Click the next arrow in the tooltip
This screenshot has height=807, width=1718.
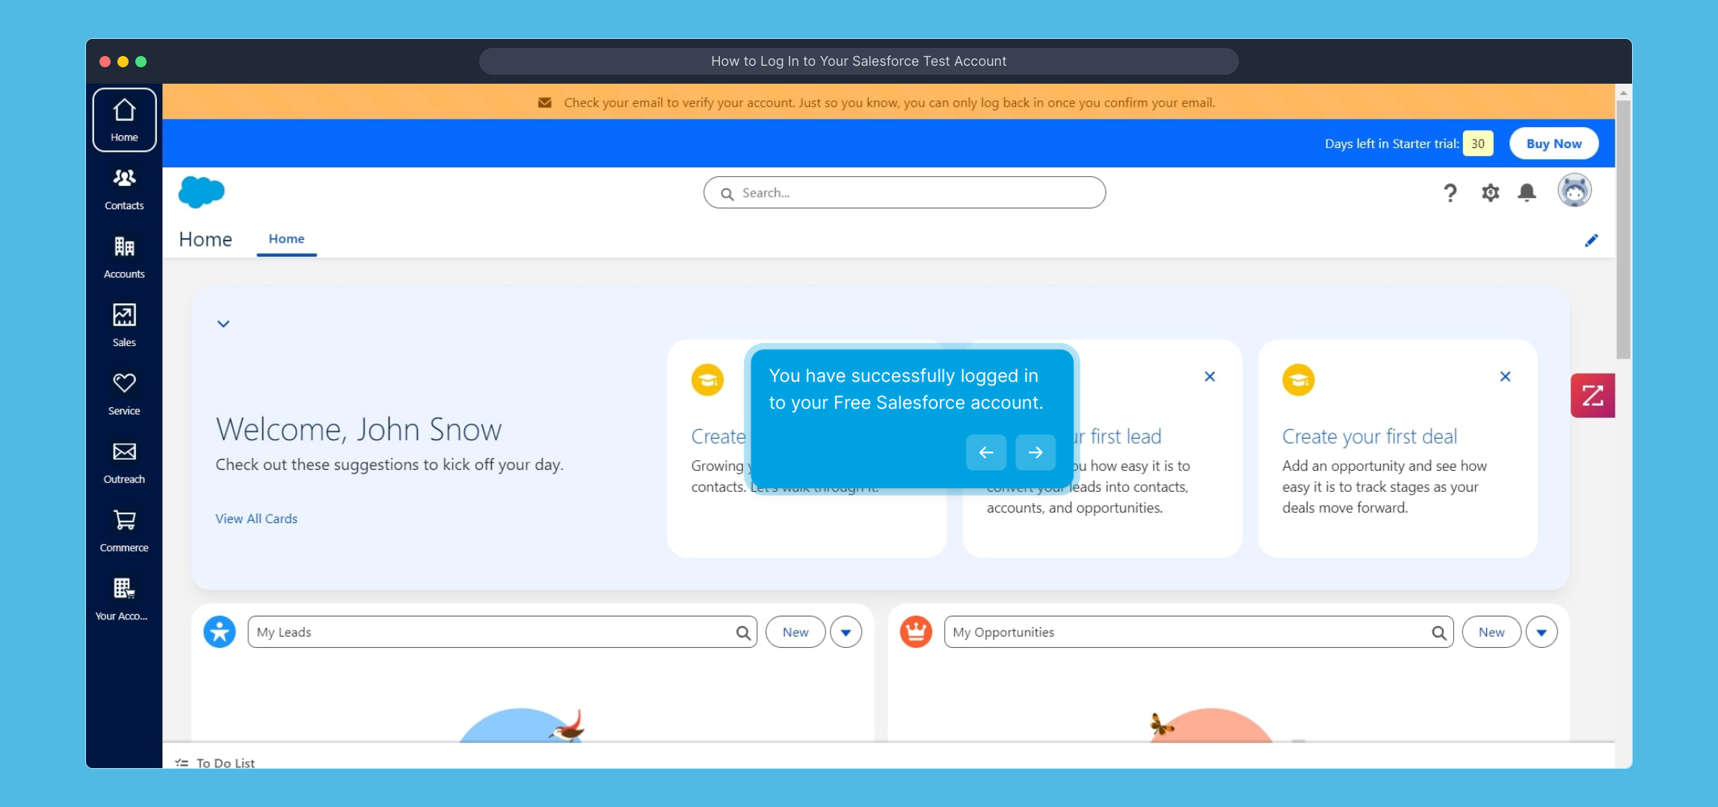point(1035,452)
